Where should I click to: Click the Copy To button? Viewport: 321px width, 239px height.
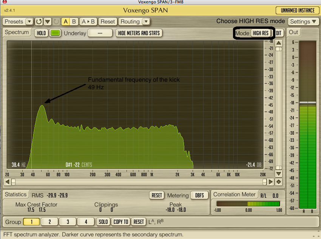(121, 222)
